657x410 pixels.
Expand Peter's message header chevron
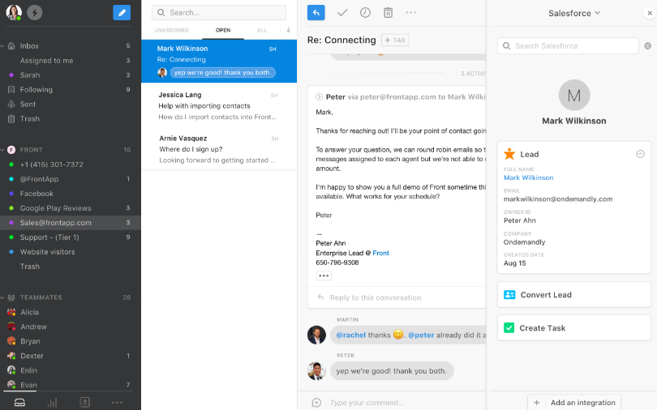(319, 97)
